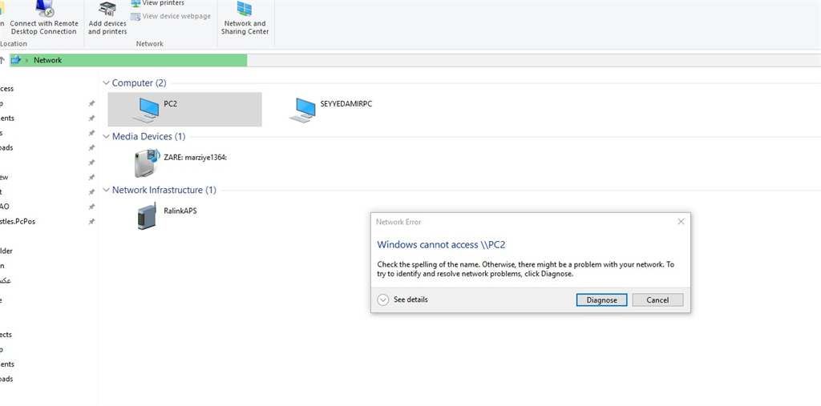
Task: Click Media Devices (1) header text
Action: tap(148, 137)
